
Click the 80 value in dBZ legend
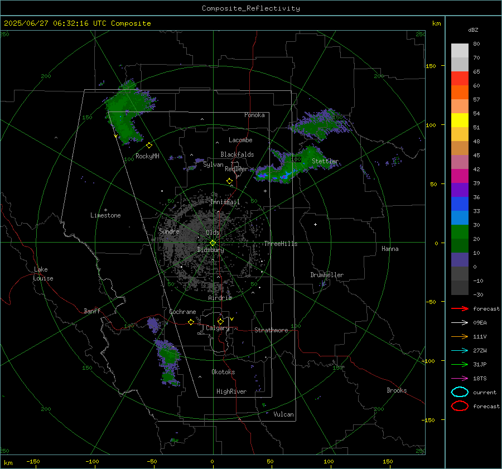pyautogui.click(x=476, y=44)
